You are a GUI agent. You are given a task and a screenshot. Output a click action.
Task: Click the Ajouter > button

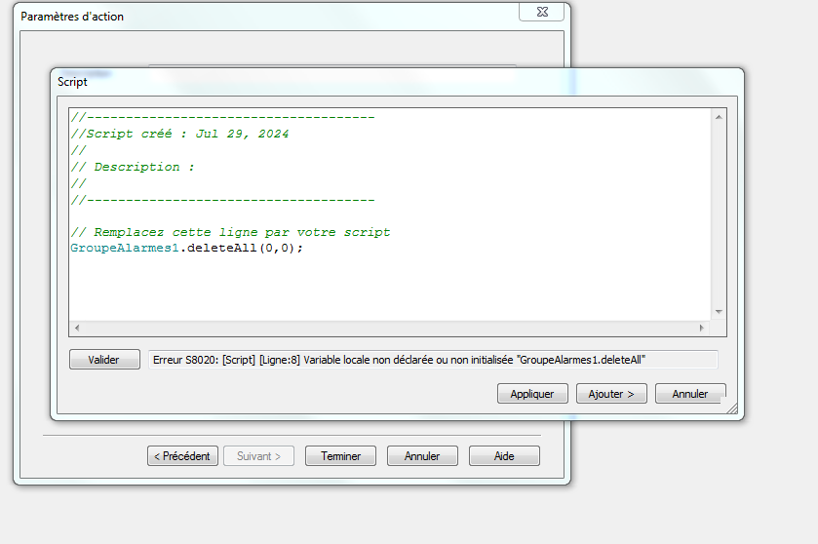[x=611, y=394]
